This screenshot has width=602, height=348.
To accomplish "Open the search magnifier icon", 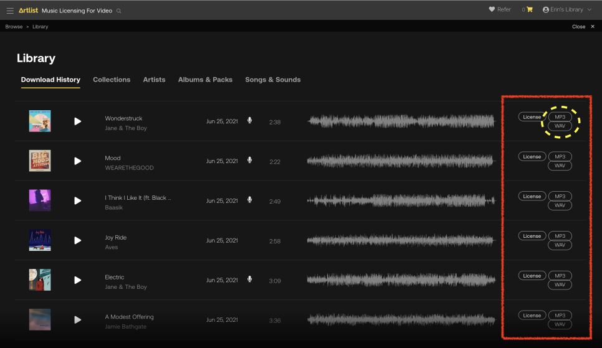I will pyautogui.click(x=118, y=11).
